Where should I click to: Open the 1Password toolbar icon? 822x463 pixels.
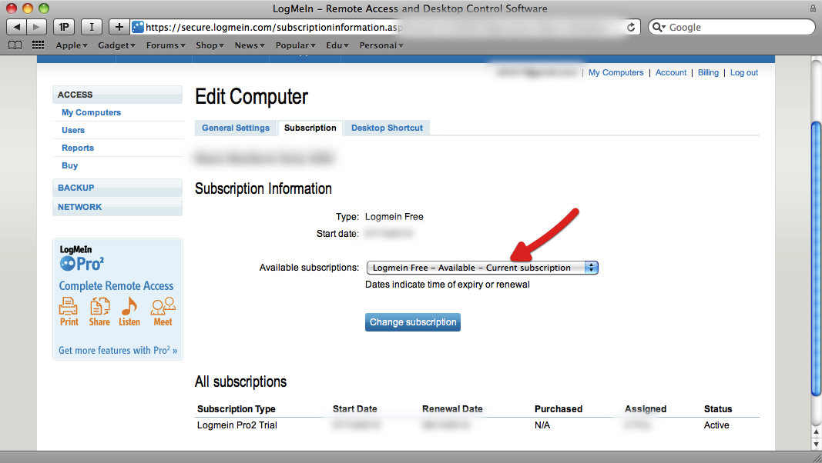pos(63,26)
